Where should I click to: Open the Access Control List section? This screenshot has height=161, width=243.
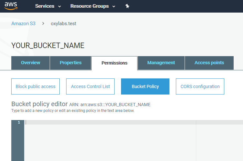(90, 86)
